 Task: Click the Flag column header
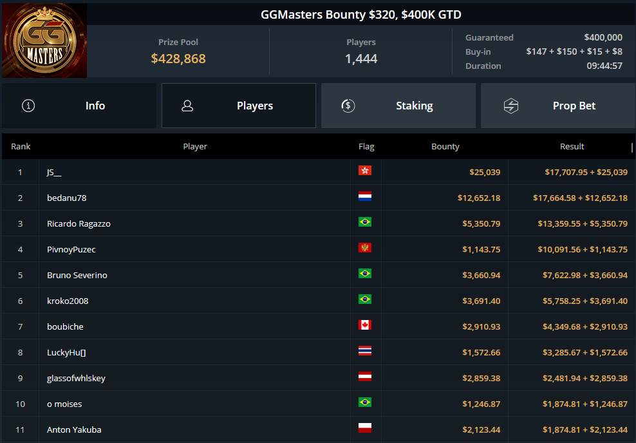coord(366,146)
